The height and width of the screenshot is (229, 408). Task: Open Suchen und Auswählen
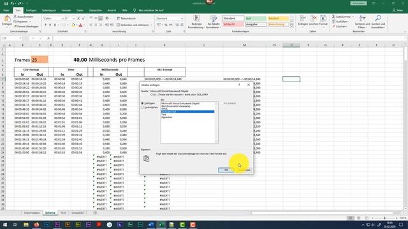(378, 22)
